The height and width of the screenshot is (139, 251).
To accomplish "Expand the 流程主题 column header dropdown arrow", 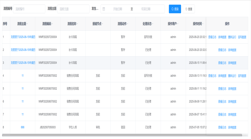I will point(27,24).
